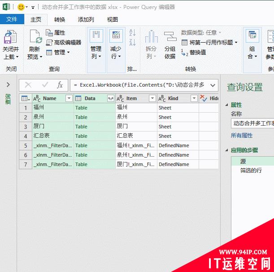This screenshot has width=274, height=272.
Task: Select the Item cell 福州!_xlnm._Fi...
Action: [136, 145]
